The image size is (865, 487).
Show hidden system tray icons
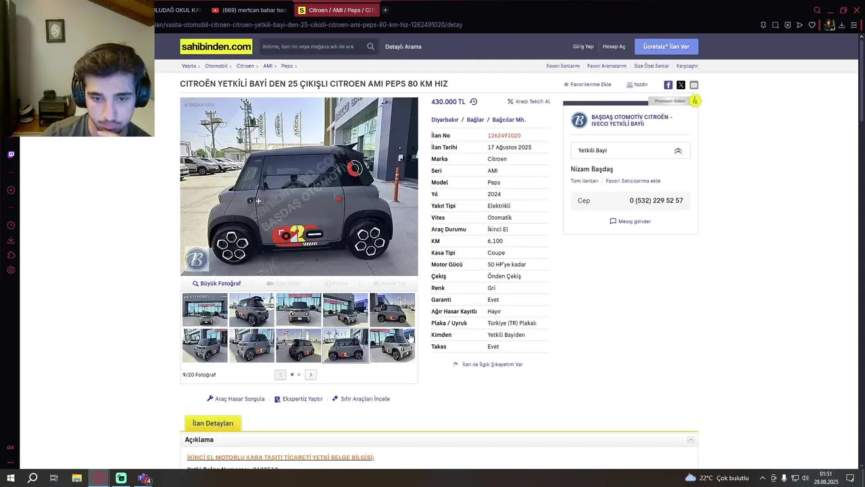(x=762, y=478)
